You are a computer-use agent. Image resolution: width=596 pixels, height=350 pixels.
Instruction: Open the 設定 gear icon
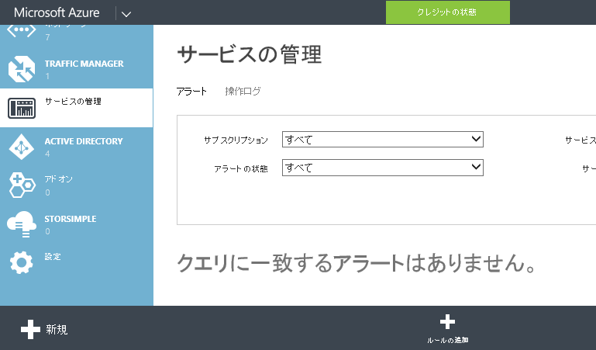[x=21, y=262]
